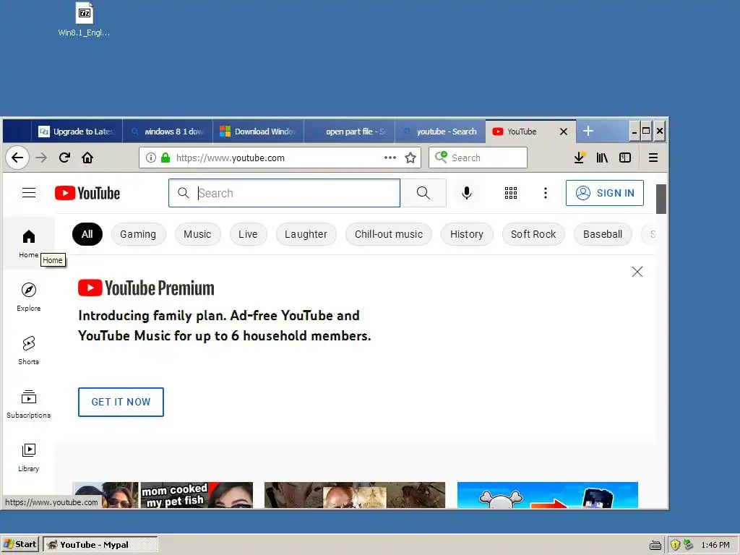
Task: Close the YouTube tab
Action: (564, 132)
